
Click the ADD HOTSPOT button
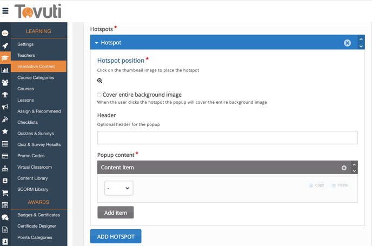tap(116, 236)
